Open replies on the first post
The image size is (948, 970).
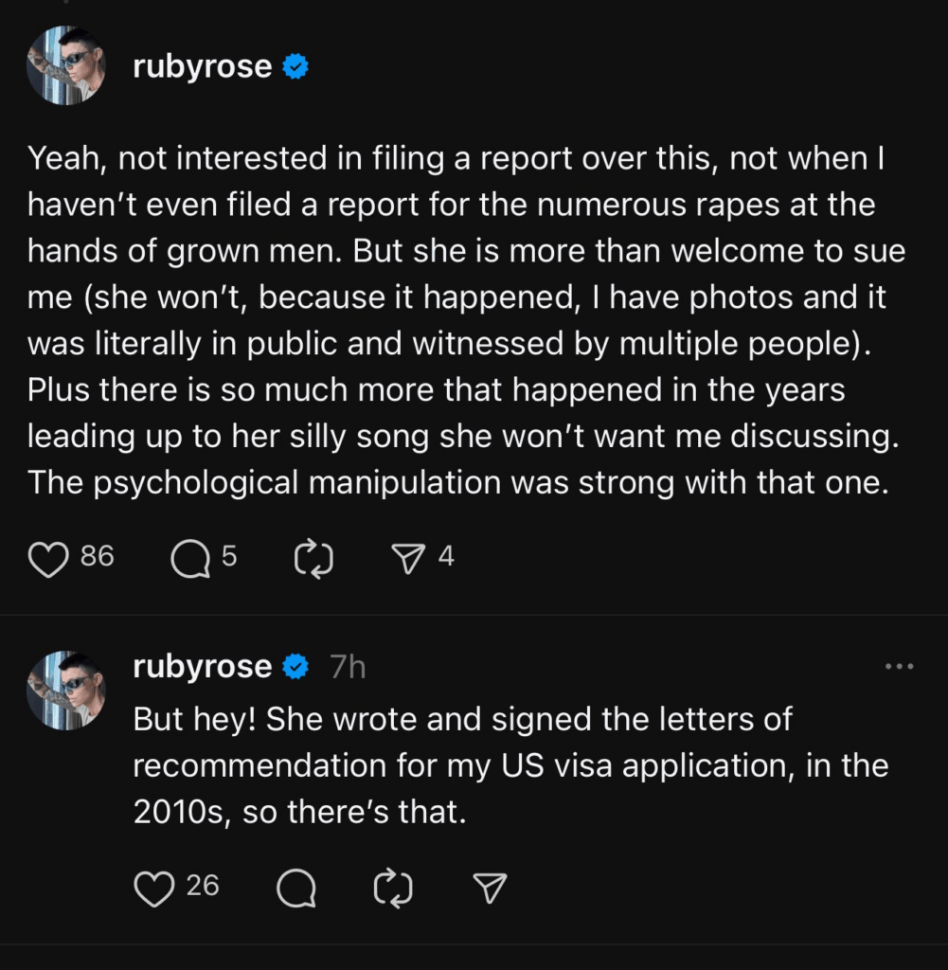[x=188, y=558]
